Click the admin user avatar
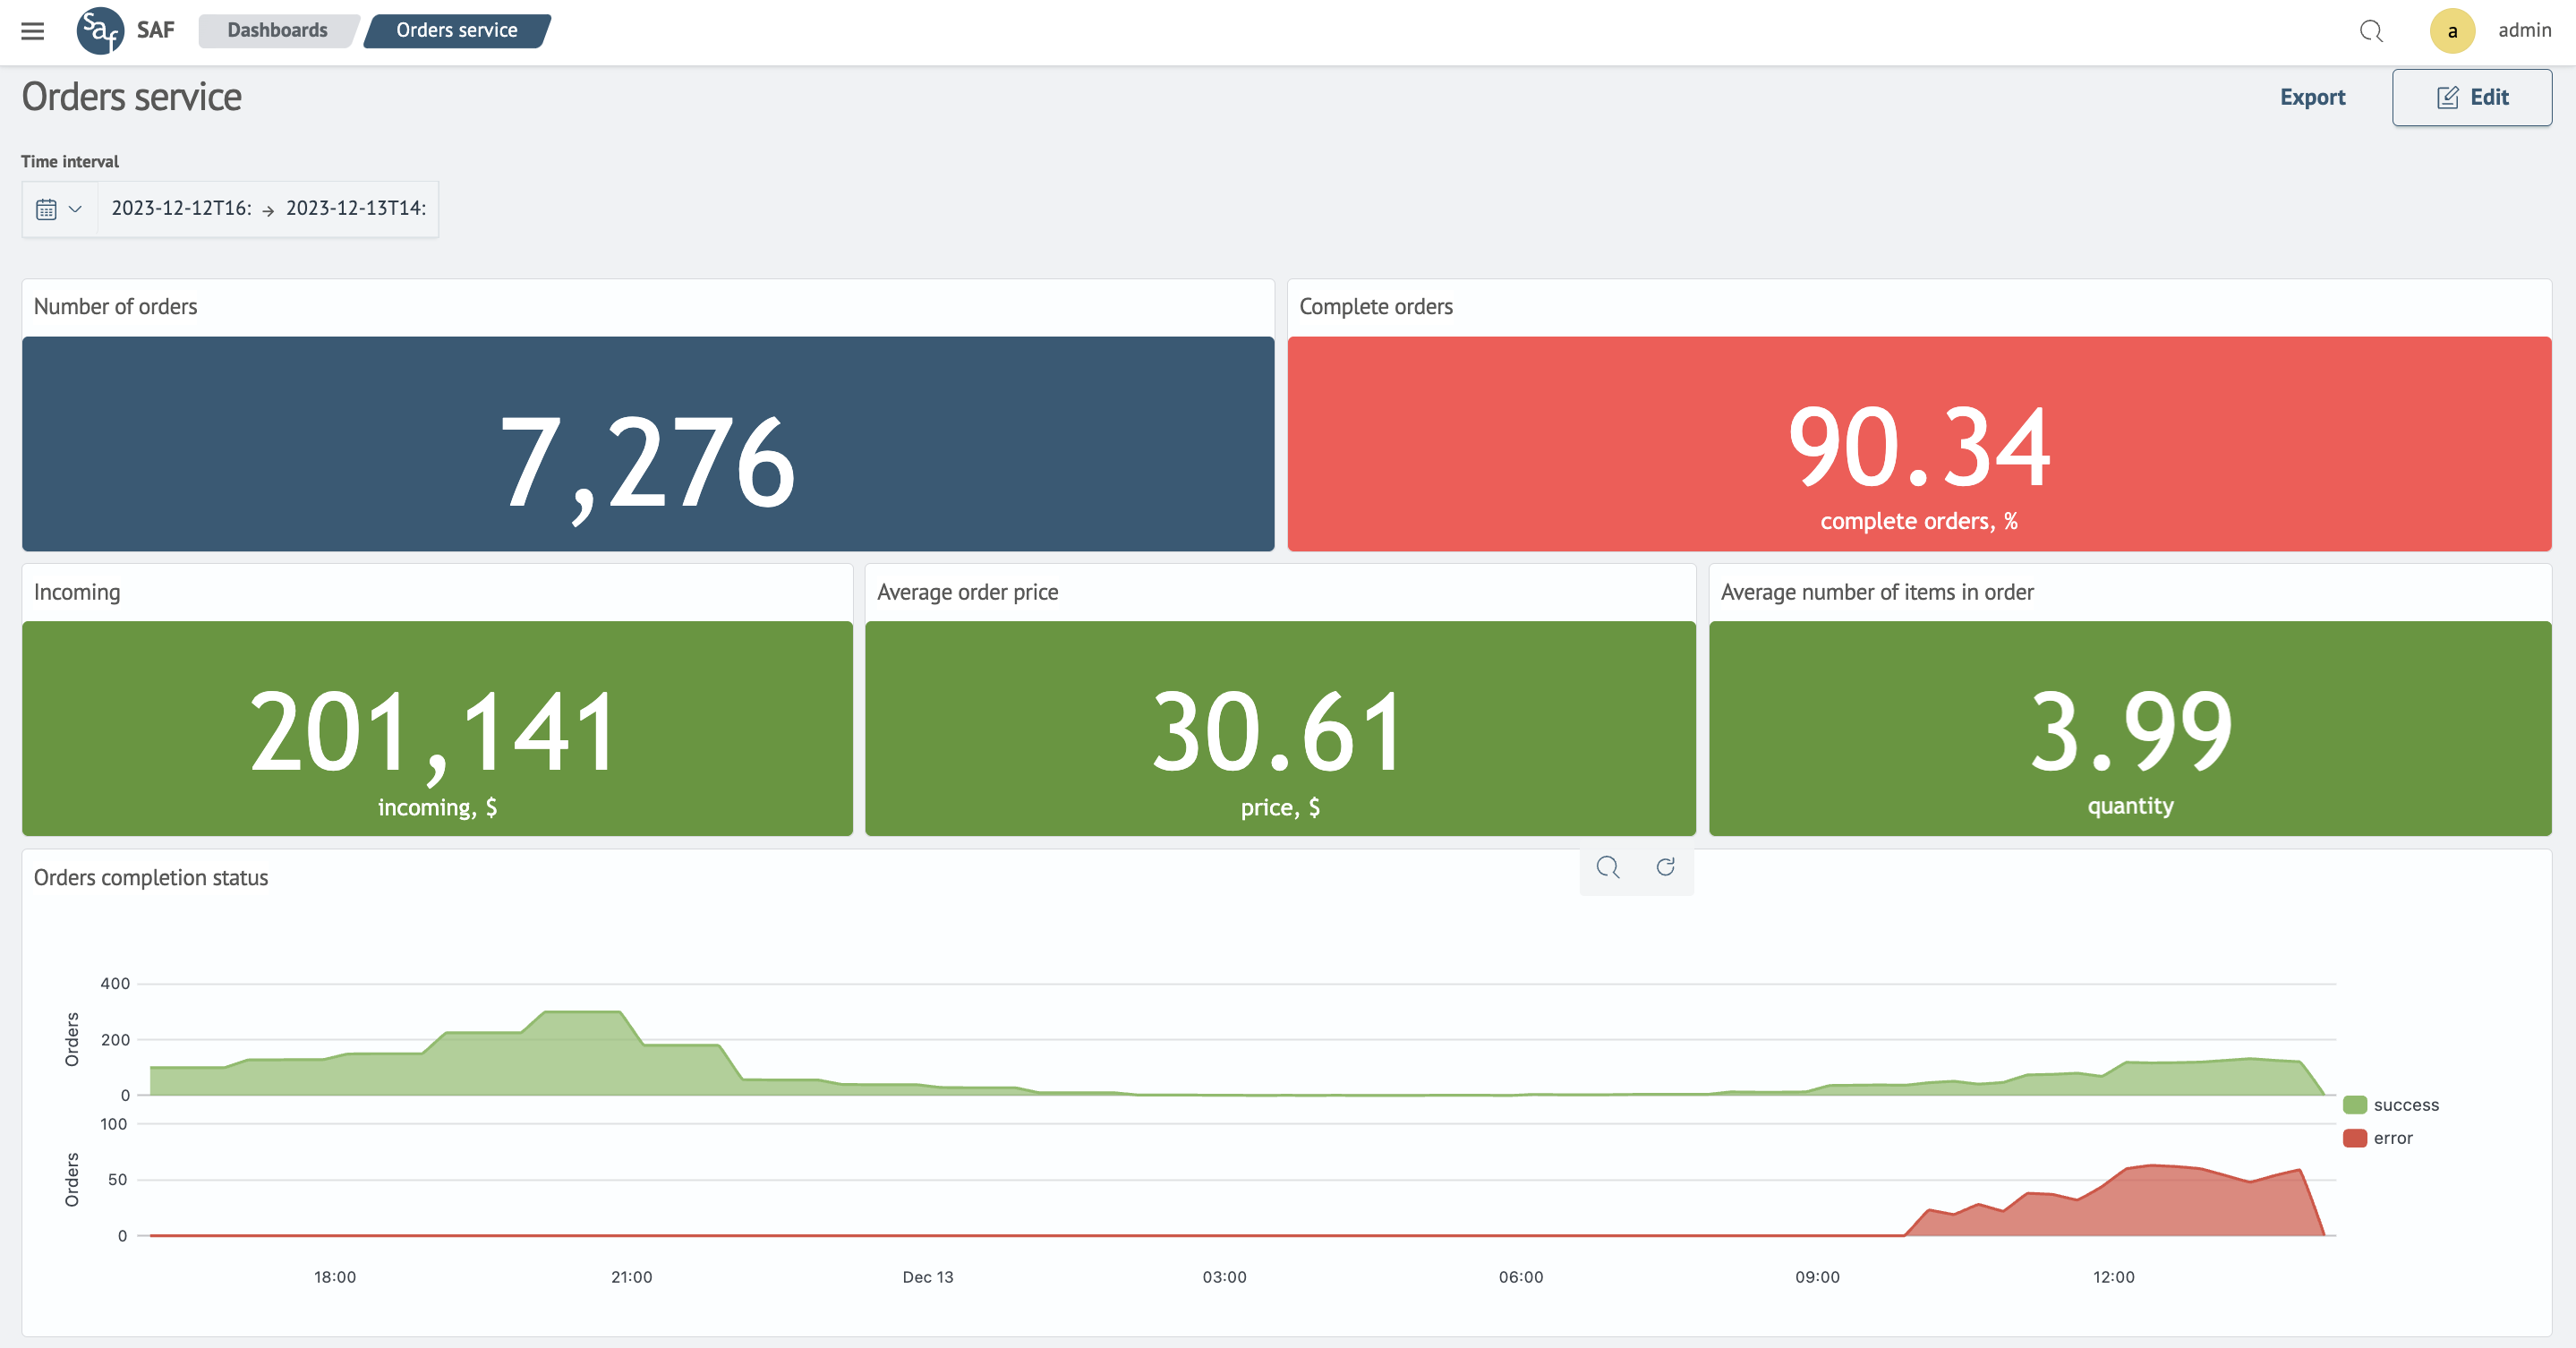Screen dimensions: 2576x1348 click(x=2452, y=31)
